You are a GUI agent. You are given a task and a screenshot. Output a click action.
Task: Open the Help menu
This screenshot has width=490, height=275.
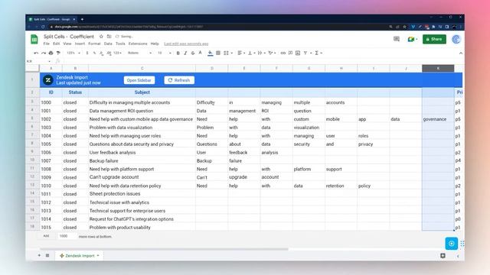(155, 44)
